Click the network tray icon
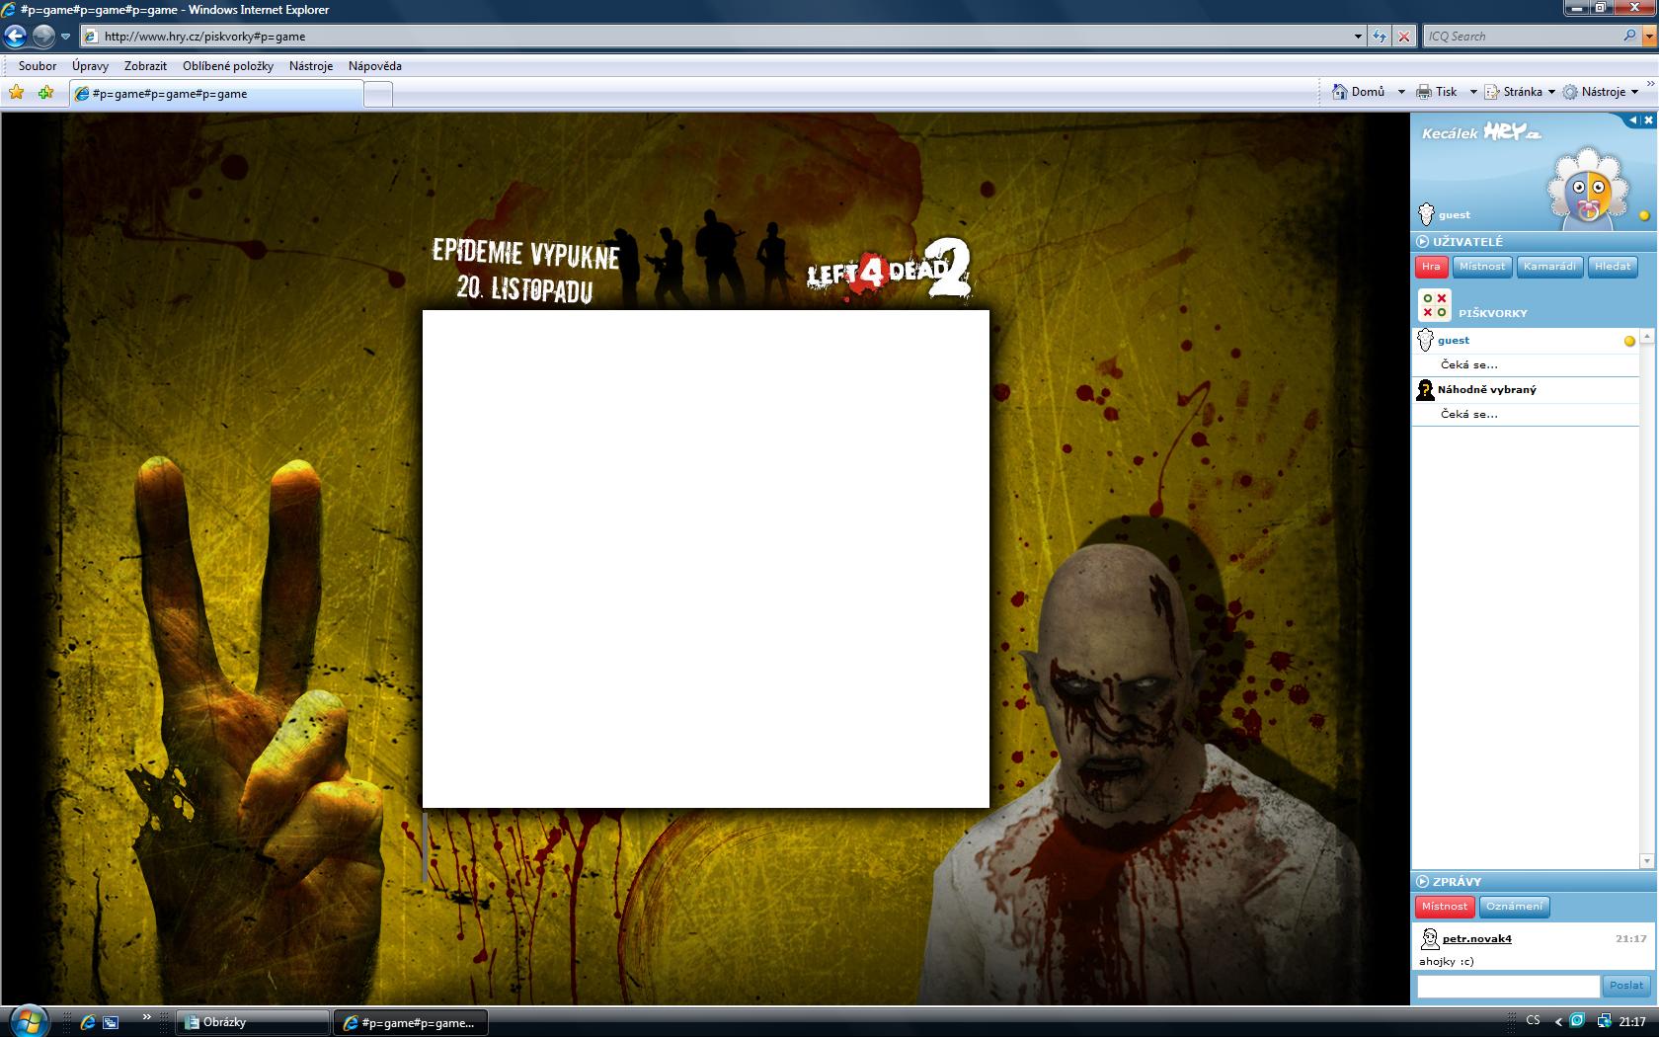This screenshot has width=1659, height=1037. pos(1604,1021)
